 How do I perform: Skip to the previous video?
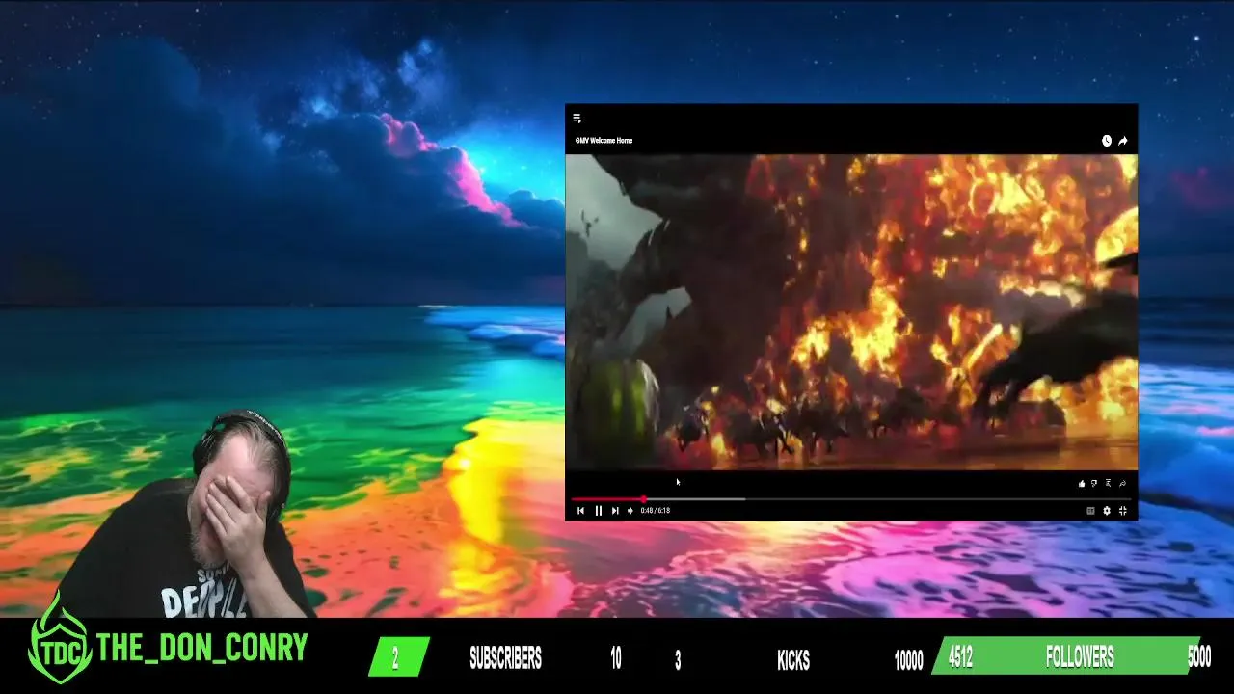580,511
